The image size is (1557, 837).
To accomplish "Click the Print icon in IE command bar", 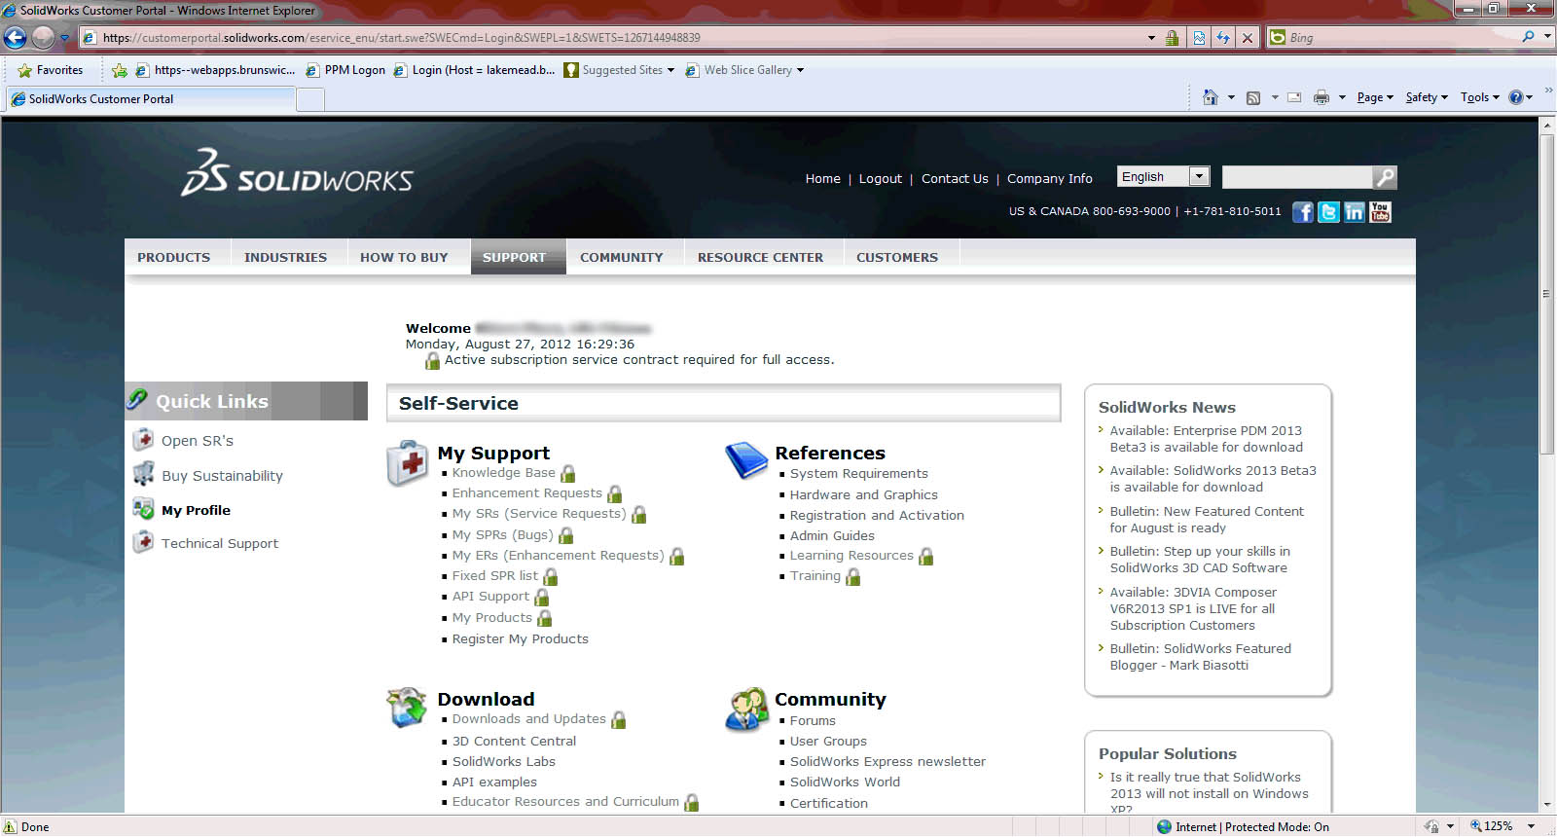I will [x=1321, y=97].
